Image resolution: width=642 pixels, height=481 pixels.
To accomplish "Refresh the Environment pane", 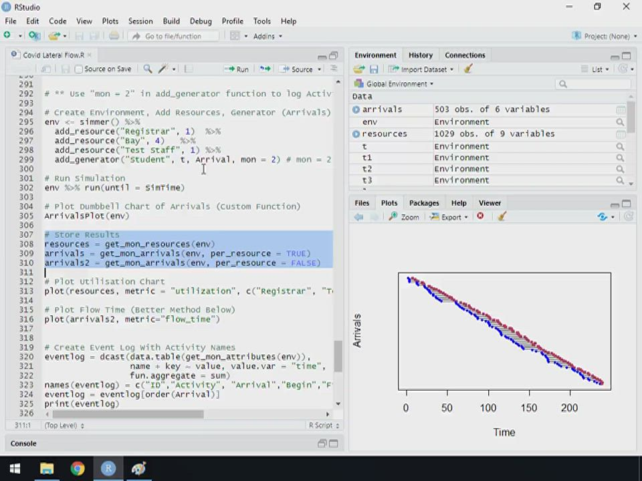I will [x=623, y=69].
